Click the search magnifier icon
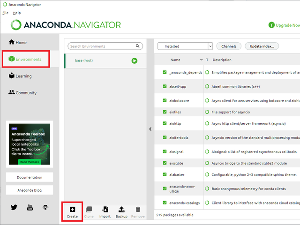300x225 pixels. (x=137, y=46)
